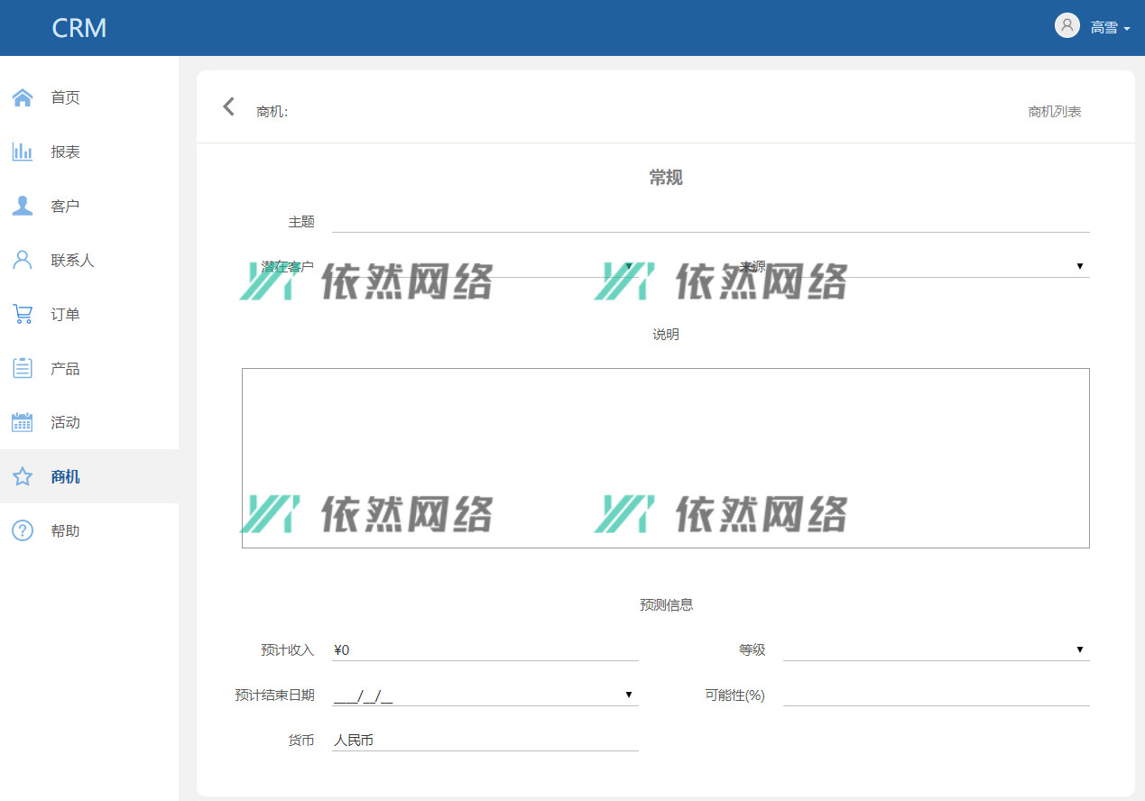Open the 预计结束日期 date picker arrow

629,695
